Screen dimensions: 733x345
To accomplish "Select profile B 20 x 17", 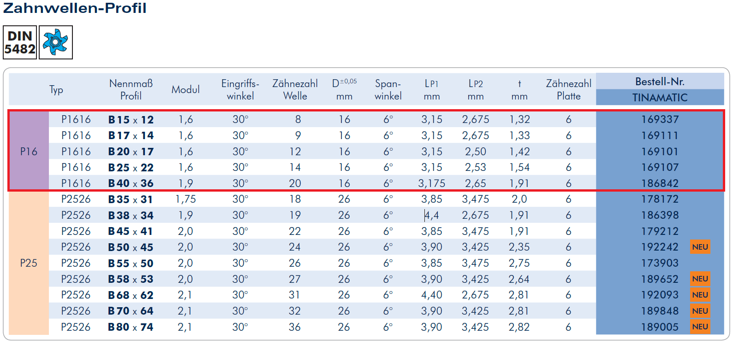I will [x=131, y=152].
